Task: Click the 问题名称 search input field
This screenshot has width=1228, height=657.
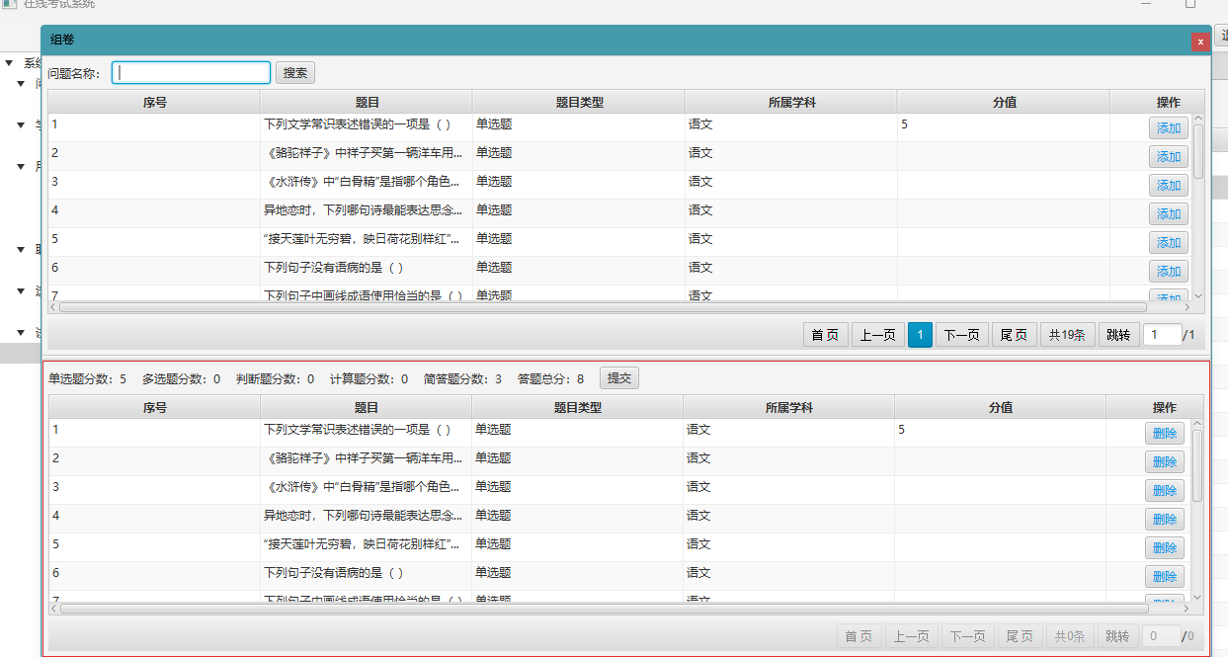Action: [191, 72]
